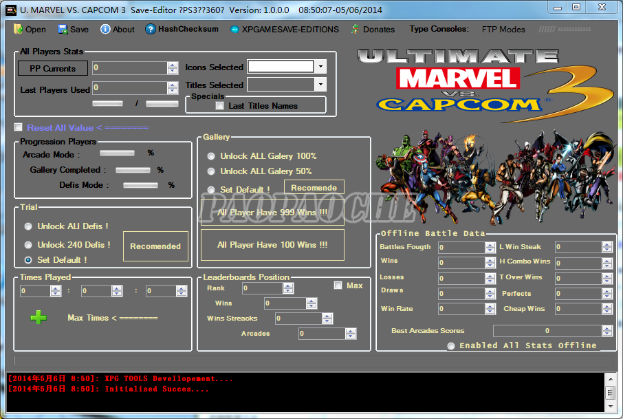Click the Donates icon
623x419 pixels.
[356, 30]
